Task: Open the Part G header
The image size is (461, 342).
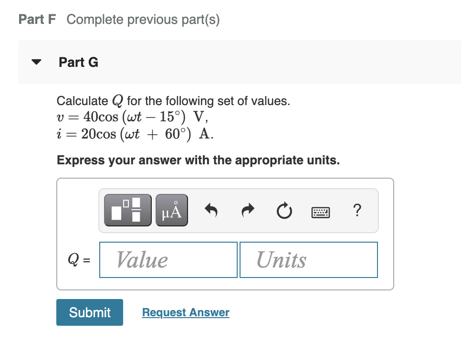Action: pyautogui.click(x=78, y=62)
